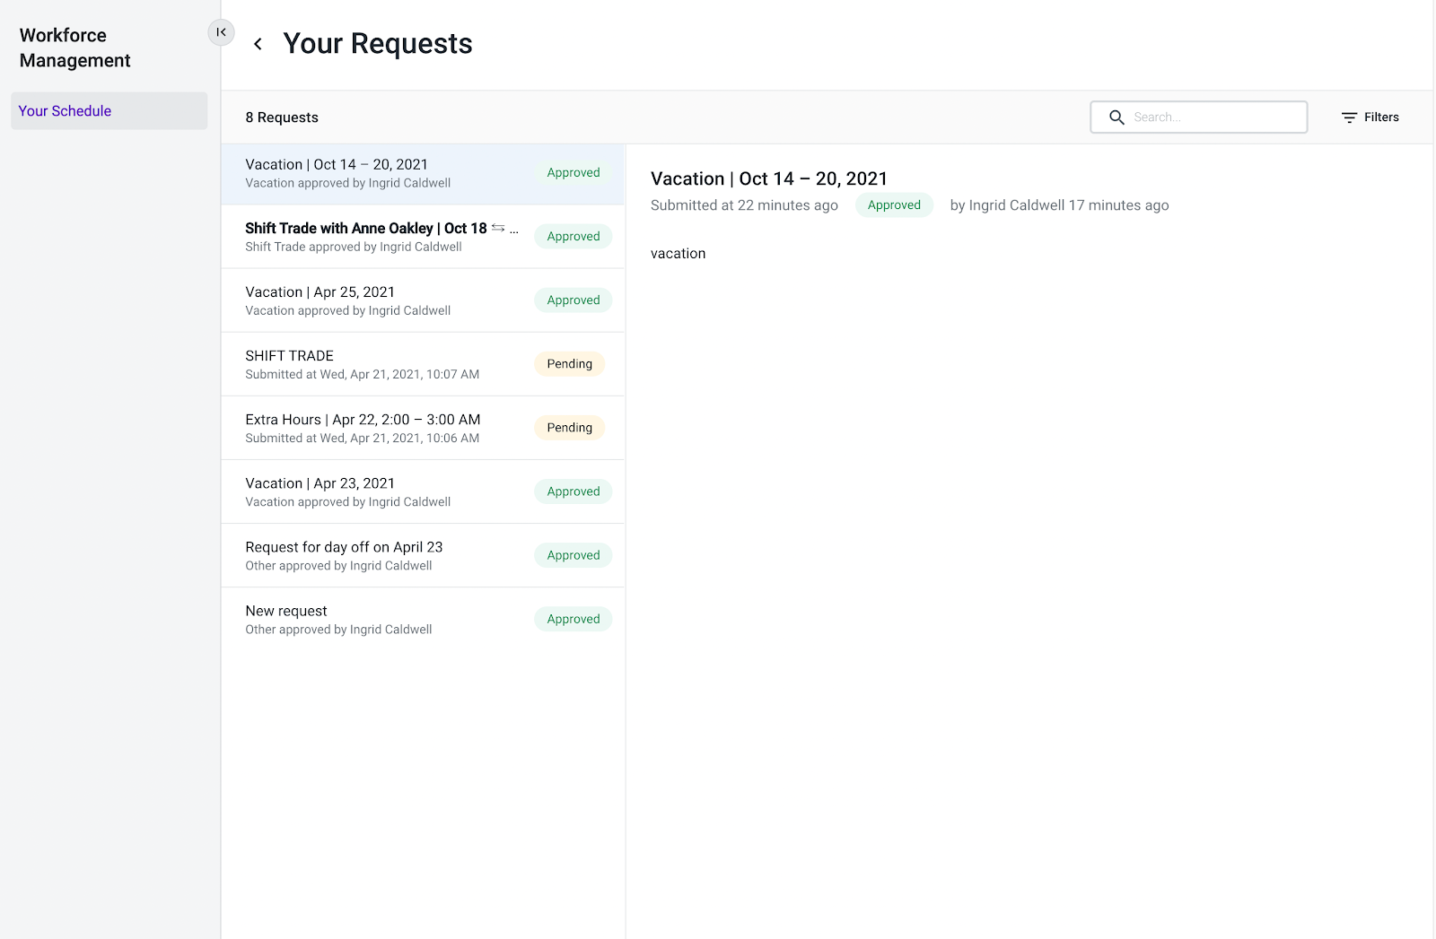1436x939 pixels.
Task: Open Your Schedule in the sidebar
Action: pos(109,111)
